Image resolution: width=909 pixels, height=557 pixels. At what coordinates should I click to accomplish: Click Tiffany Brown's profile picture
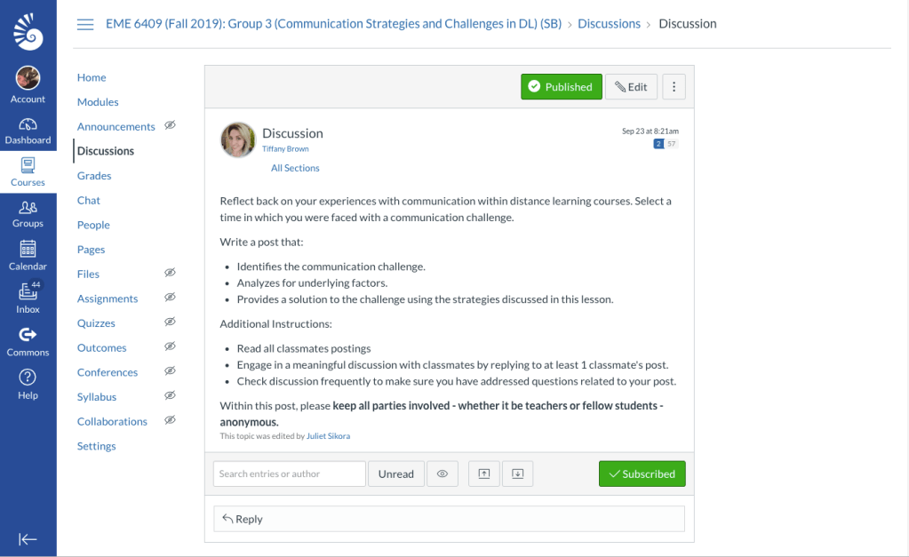click(x=238, y=139)
